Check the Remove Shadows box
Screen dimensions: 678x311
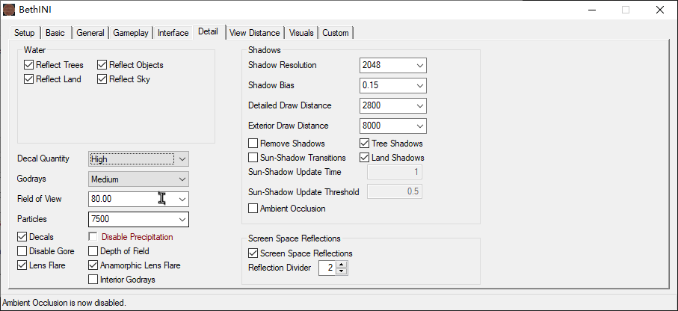tap(253, 144)
